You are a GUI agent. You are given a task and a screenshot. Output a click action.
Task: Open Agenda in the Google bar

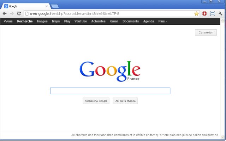tap(149, 21)
